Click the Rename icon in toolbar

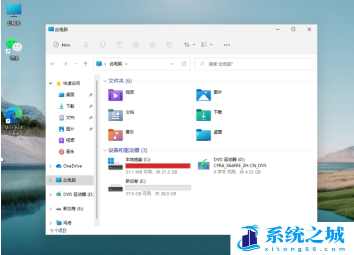click(x=136, y=45)
